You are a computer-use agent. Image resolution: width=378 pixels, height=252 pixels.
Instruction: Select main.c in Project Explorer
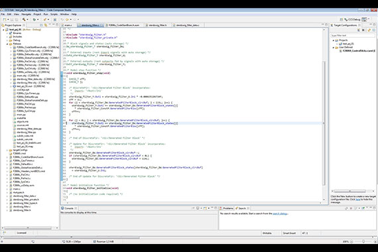tap(17, 189)
